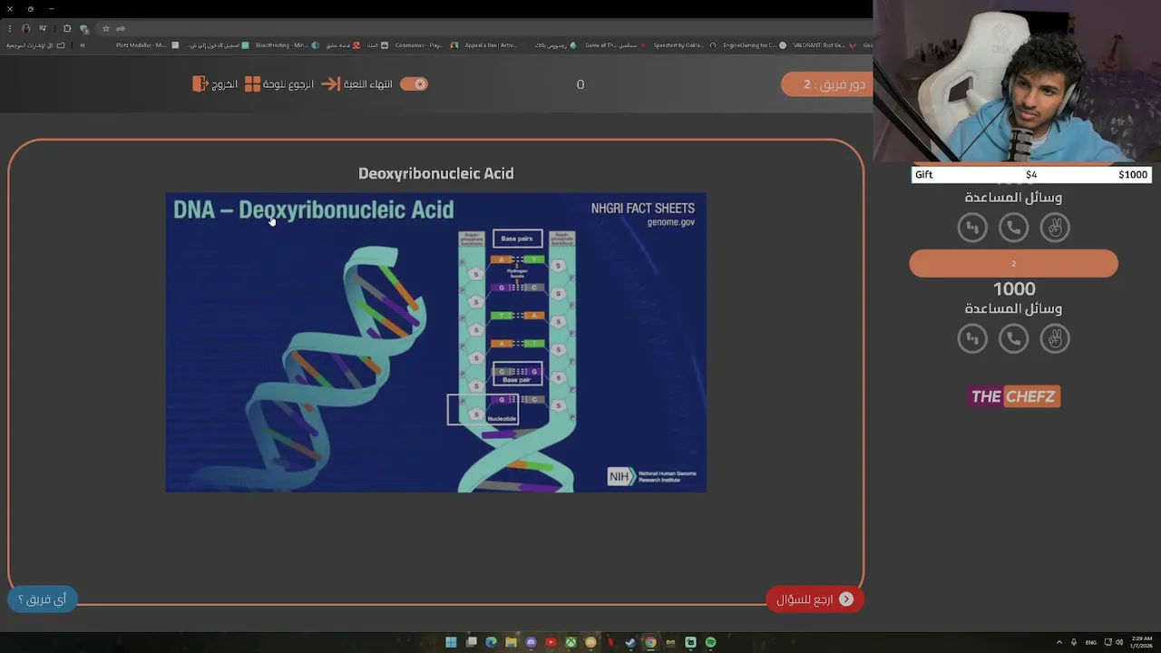Open Netflix from the taskbar
The height and width of the screenshot is (653, 1161).
(610, 642)
